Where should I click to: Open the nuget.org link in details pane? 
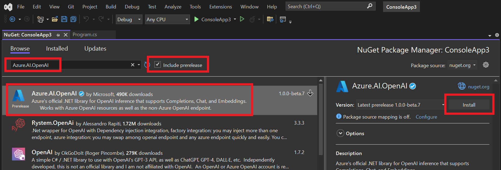click(x=479, y=86)
